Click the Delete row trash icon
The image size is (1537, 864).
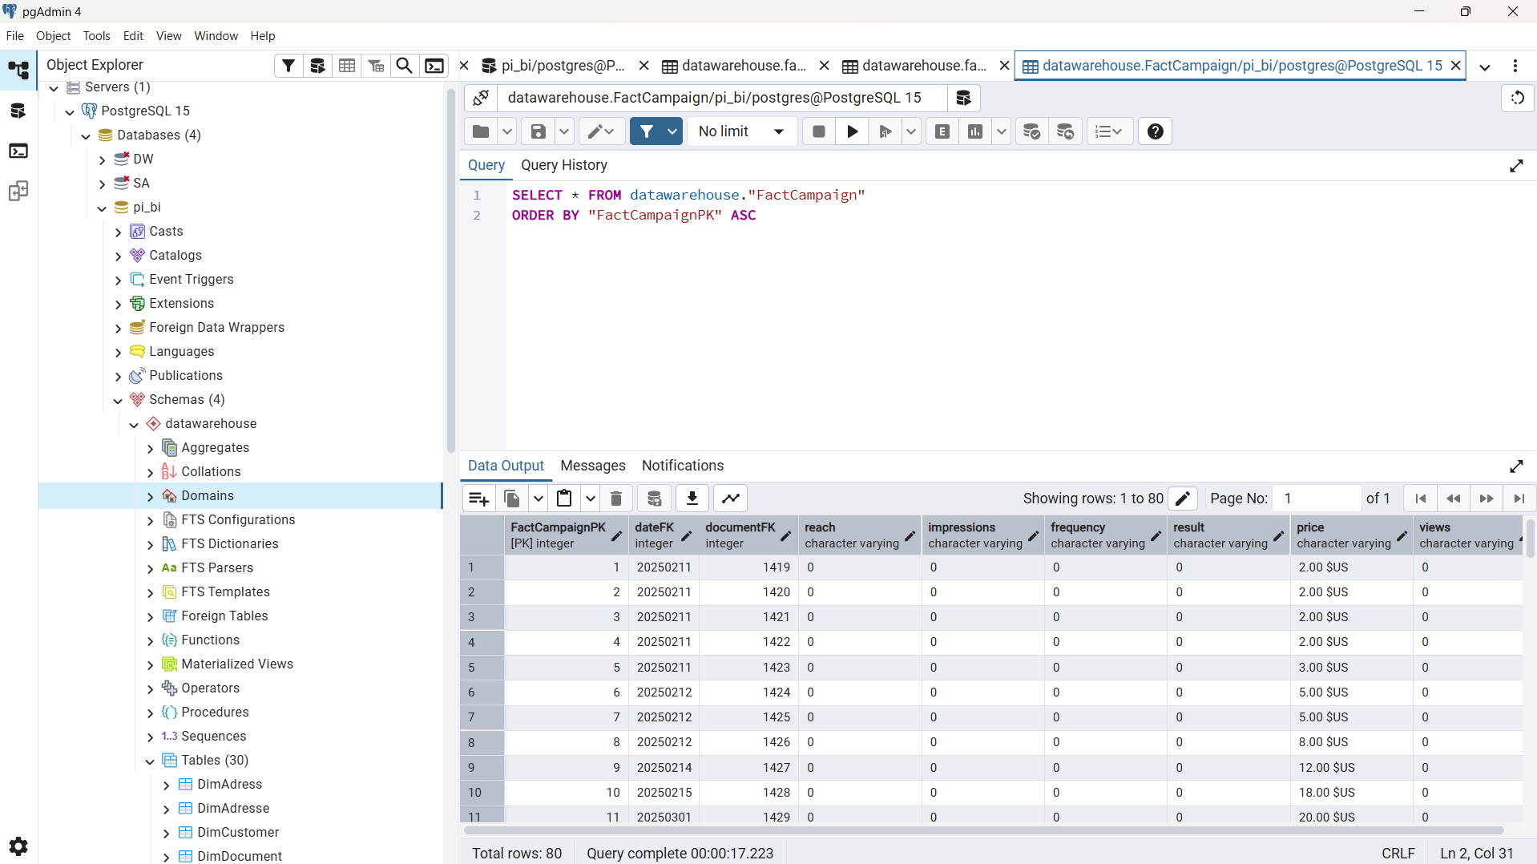point(616,499)
